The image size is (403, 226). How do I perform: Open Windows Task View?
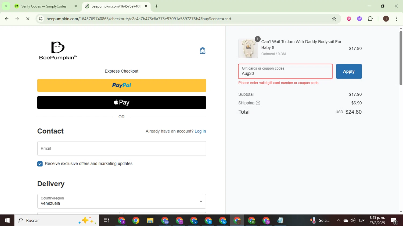(106, 220)
